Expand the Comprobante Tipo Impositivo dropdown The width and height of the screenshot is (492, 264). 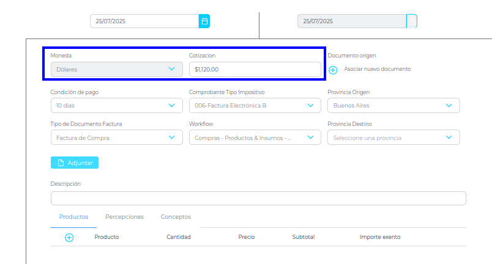coord(255,105)
